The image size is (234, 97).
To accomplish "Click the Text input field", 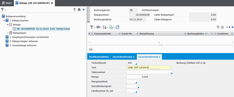I will tap(148, 68).
